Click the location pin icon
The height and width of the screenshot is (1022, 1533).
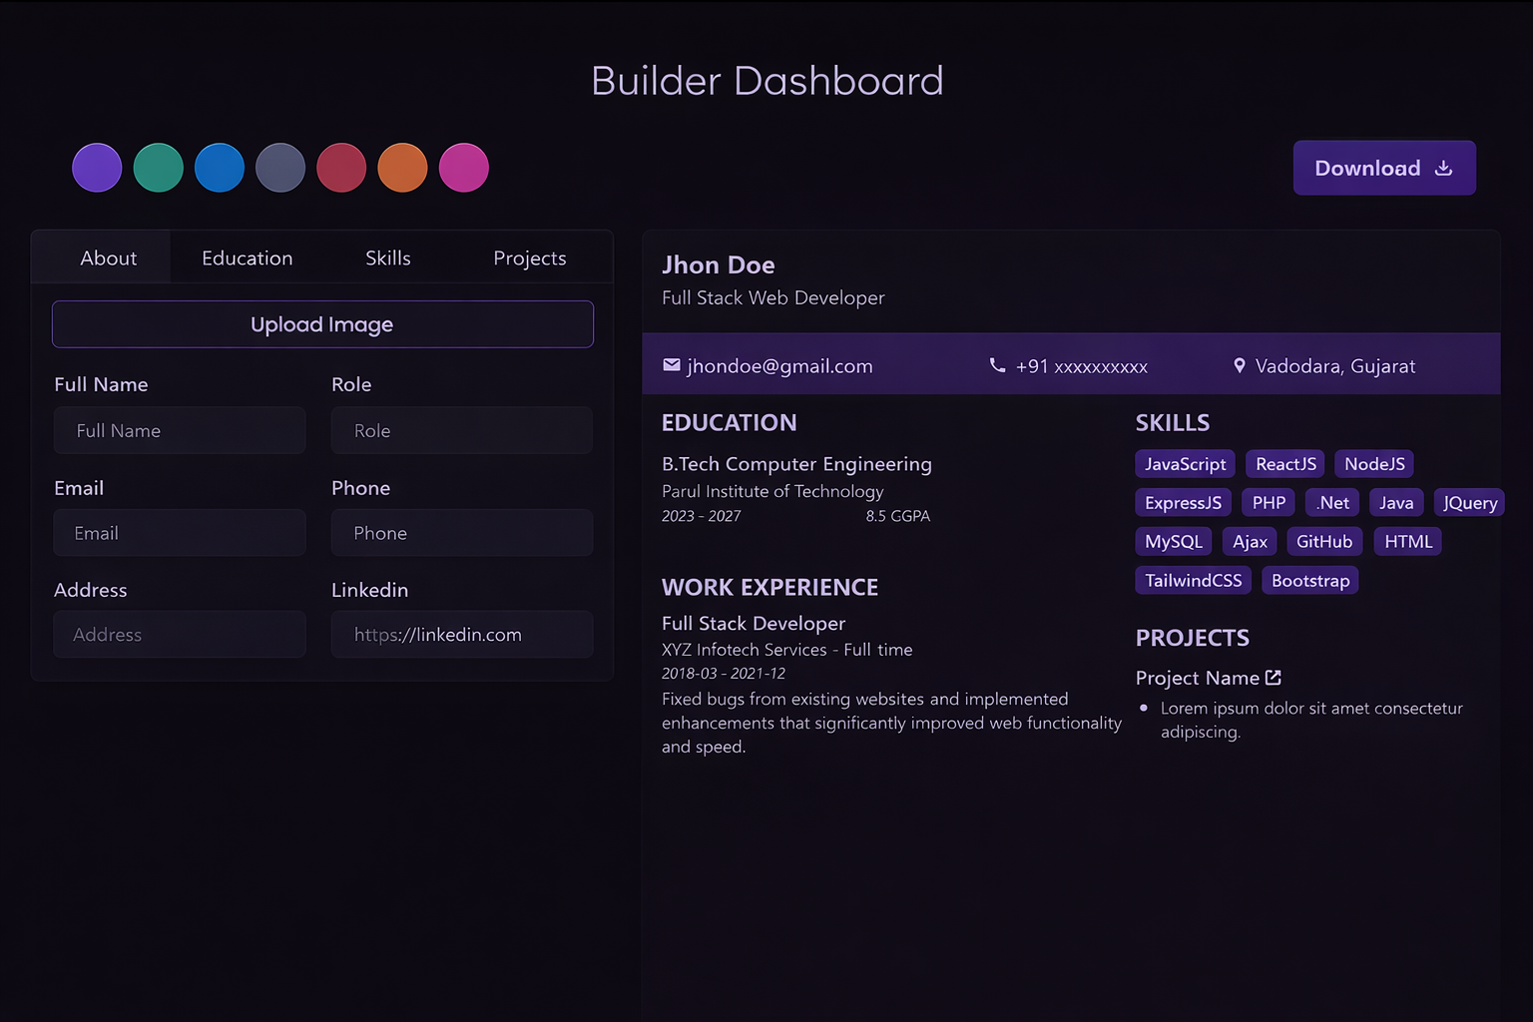click(x=1240, y=365)
